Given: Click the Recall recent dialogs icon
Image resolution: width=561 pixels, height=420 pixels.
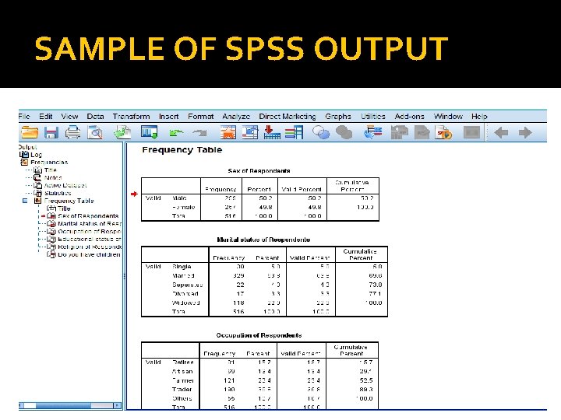Looking at the screenshot, I should 149,132.
